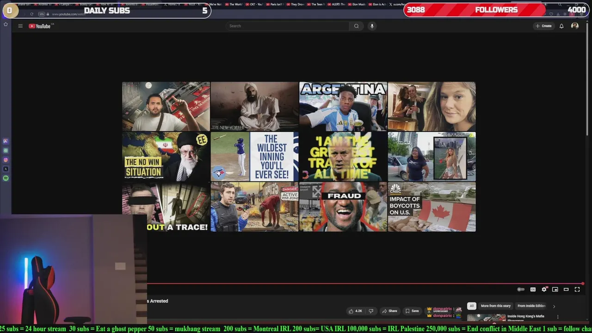Expand more filter chips arrow
The width and height of the screenshot is (592, 333).
[x=554, y=306]
